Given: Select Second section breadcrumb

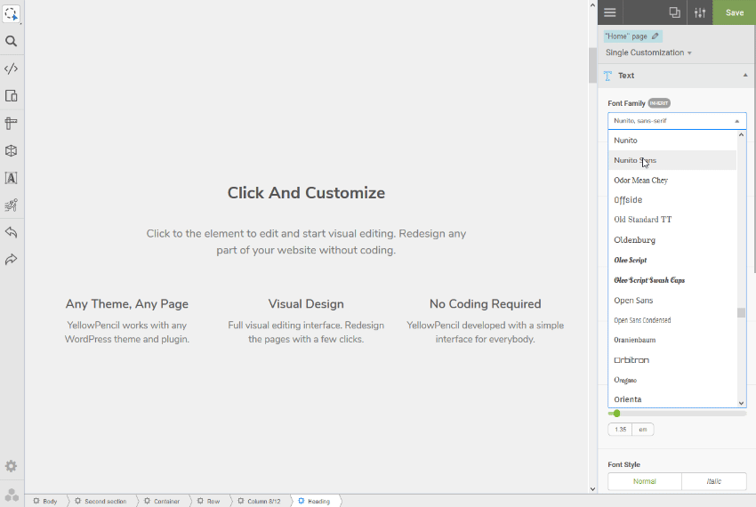Looking at the screenshot, I should pos(101,501).
